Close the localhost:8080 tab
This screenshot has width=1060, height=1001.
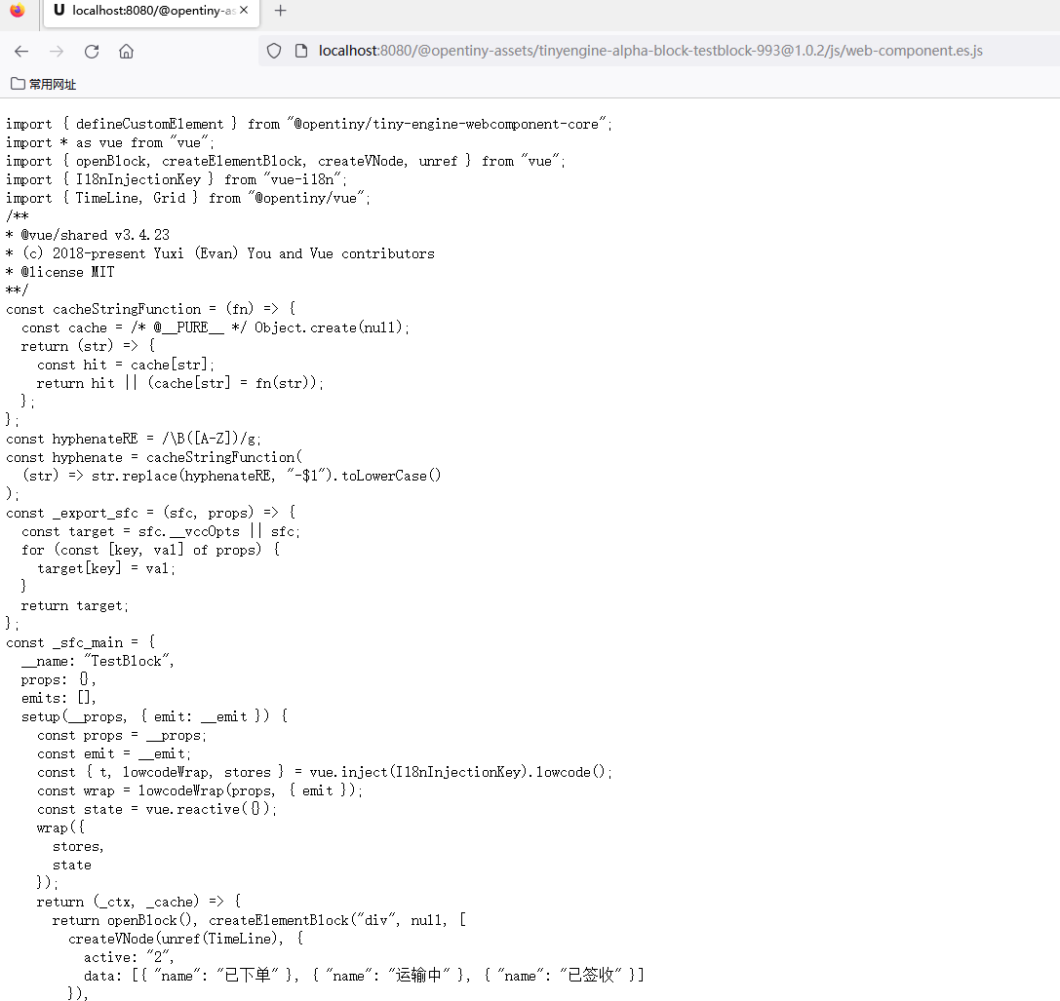pyautogui.click(x=244, y=11)
